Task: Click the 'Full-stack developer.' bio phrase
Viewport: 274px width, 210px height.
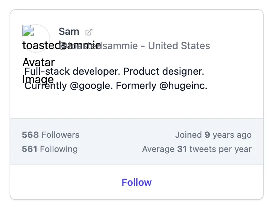Action: 73,72
